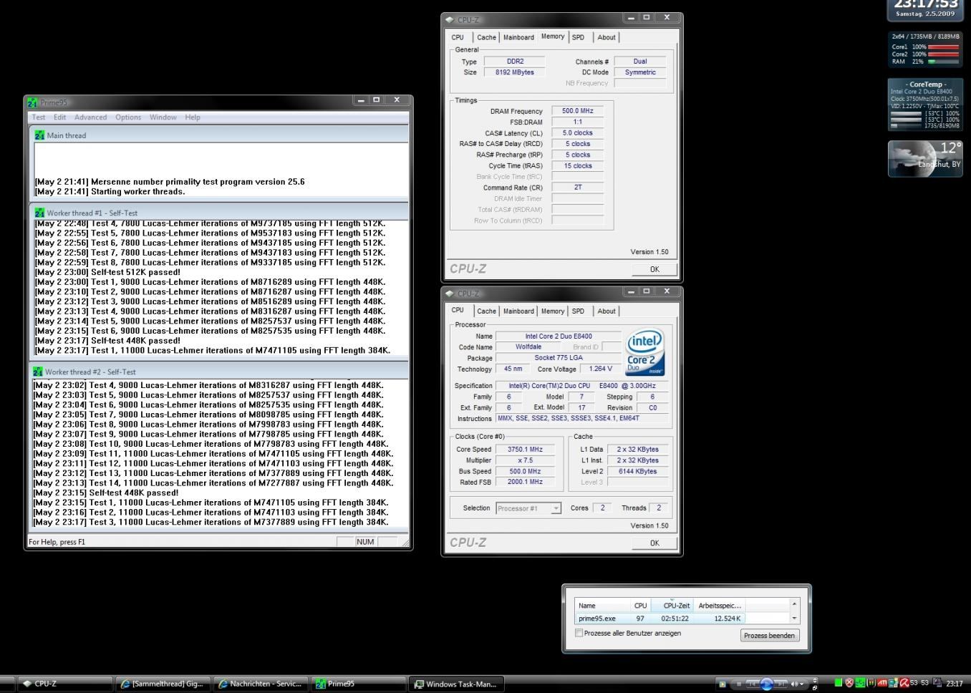This screenshot has height=693, width=971.
Task: Open the Mainboard tab in lower CPU-Z
Action: pos(518,311)
